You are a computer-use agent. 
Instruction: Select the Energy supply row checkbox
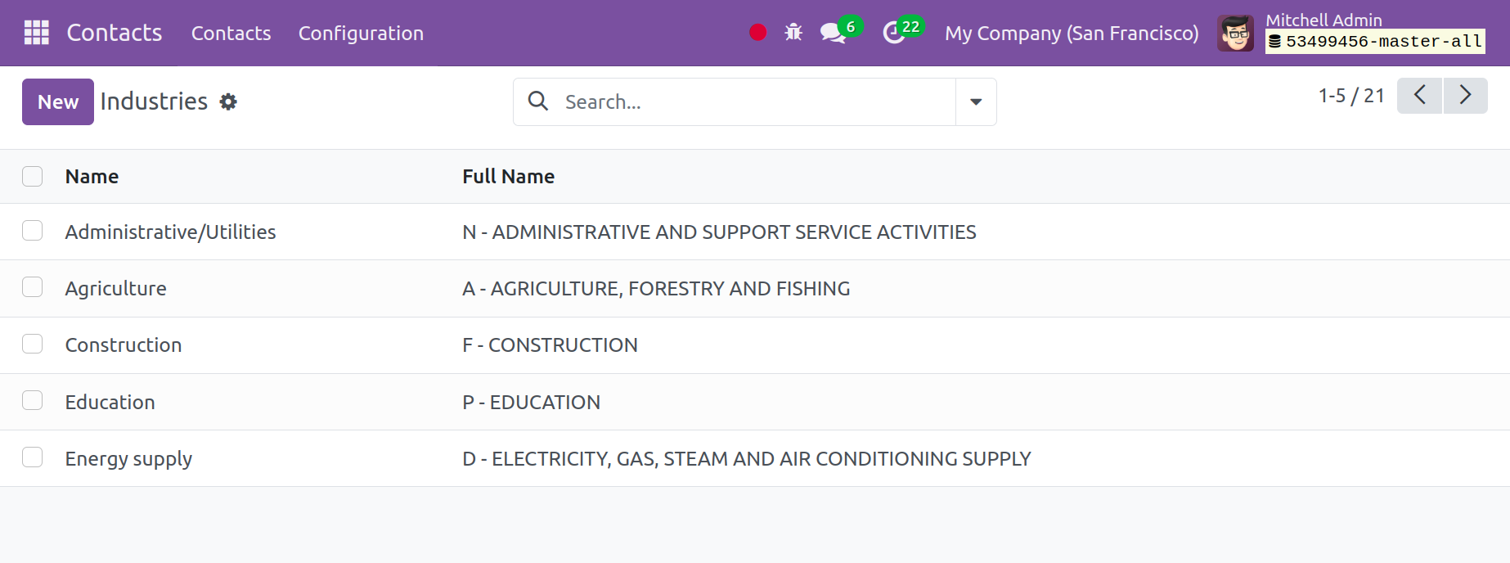point(33,457)
